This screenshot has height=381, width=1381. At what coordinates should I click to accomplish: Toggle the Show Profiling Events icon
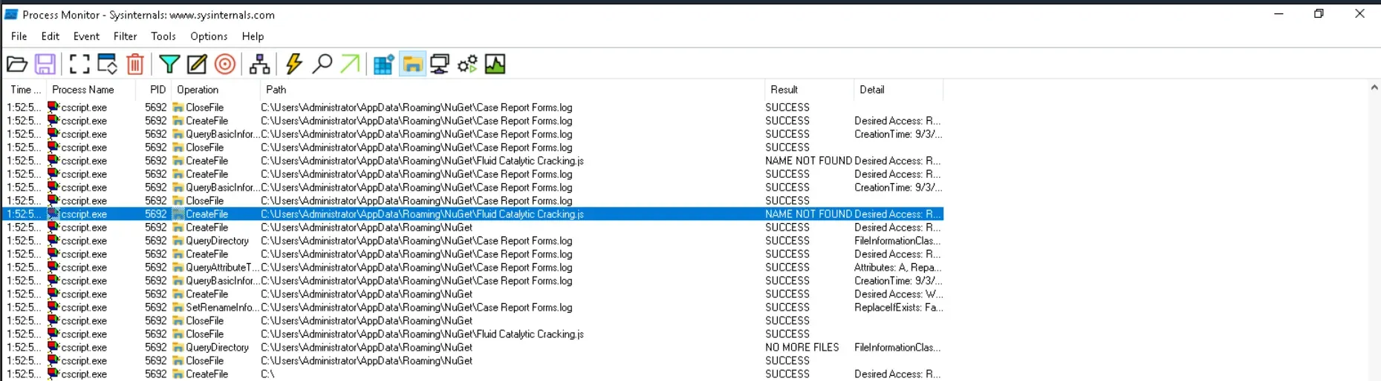(x=495, y=64)
